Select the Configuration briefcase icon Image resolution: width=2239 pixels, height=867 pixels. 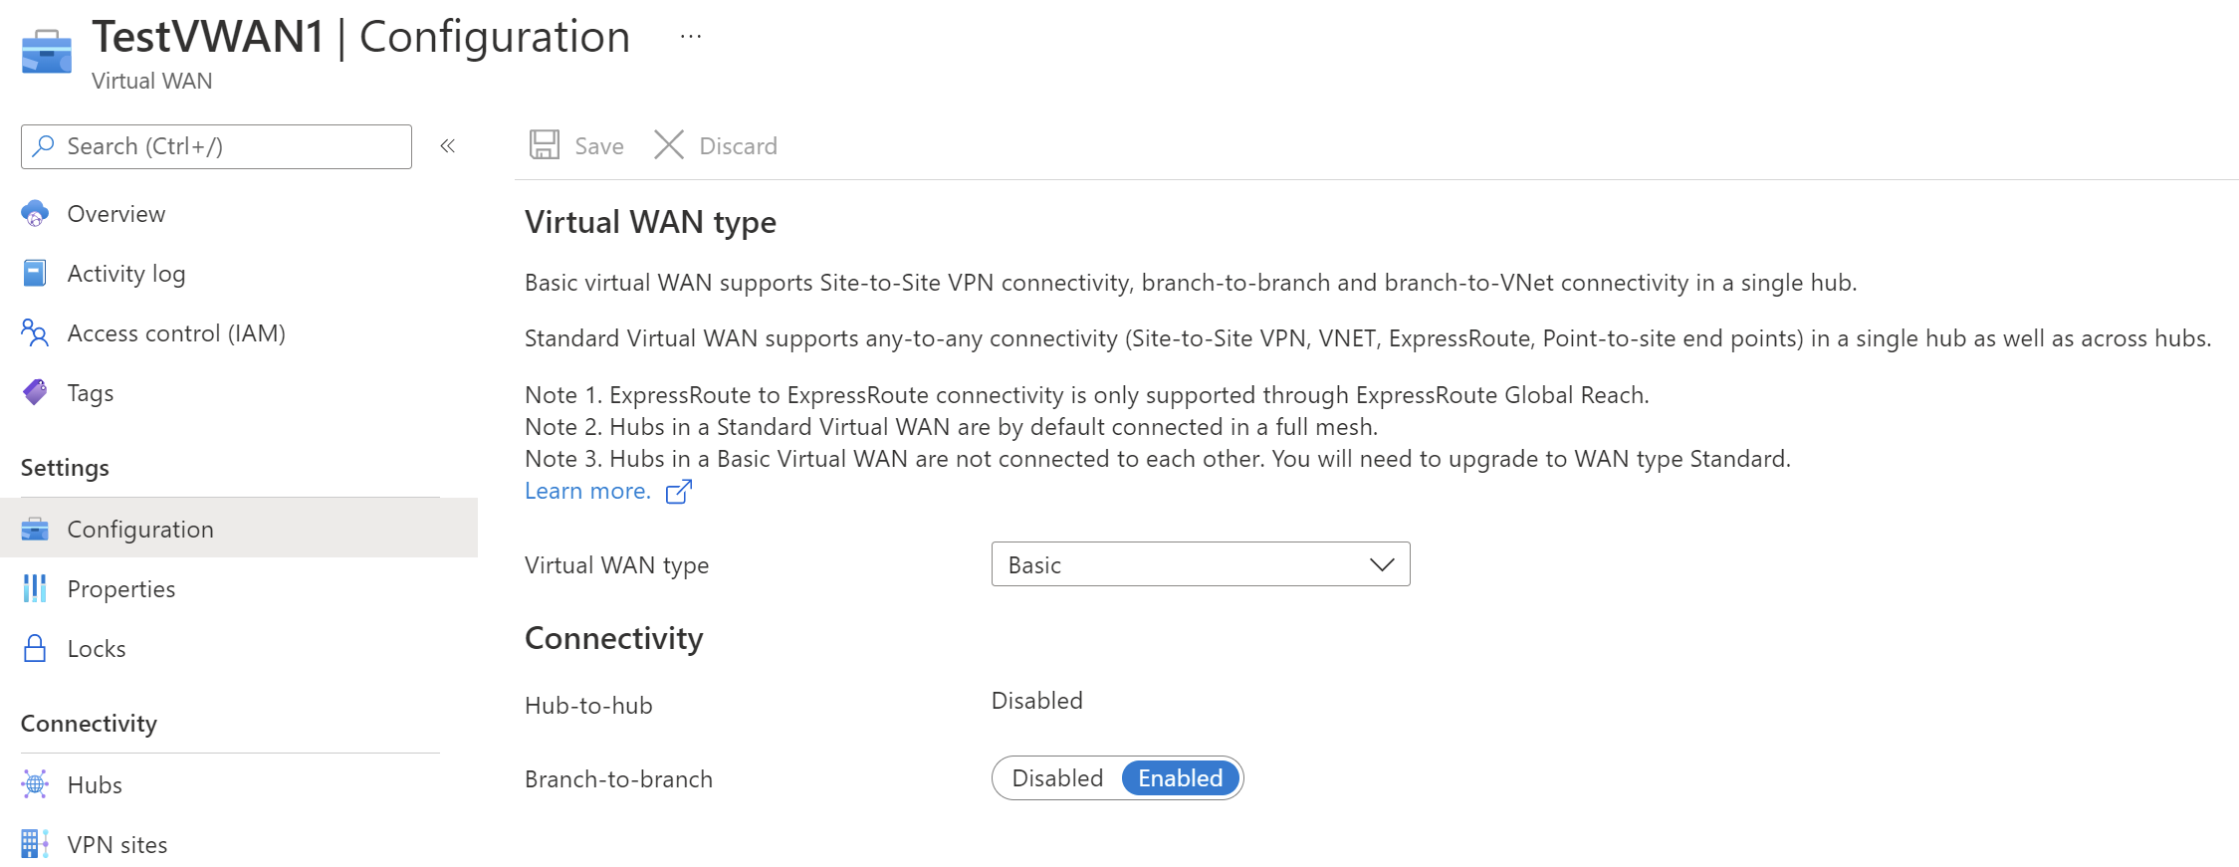pos(35,529)
